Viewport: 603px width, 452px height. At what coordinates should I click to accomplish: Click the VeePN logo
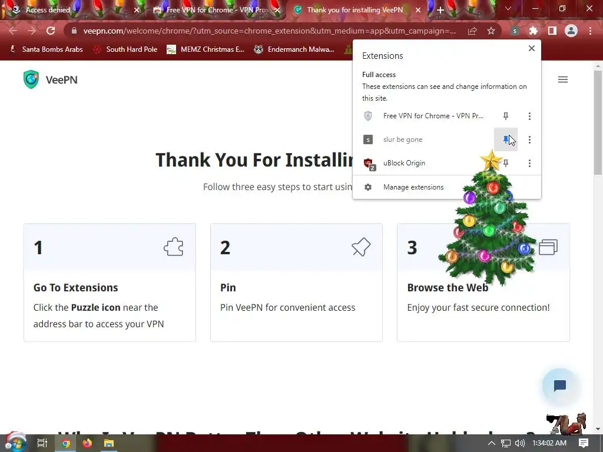tap(50, 79)
